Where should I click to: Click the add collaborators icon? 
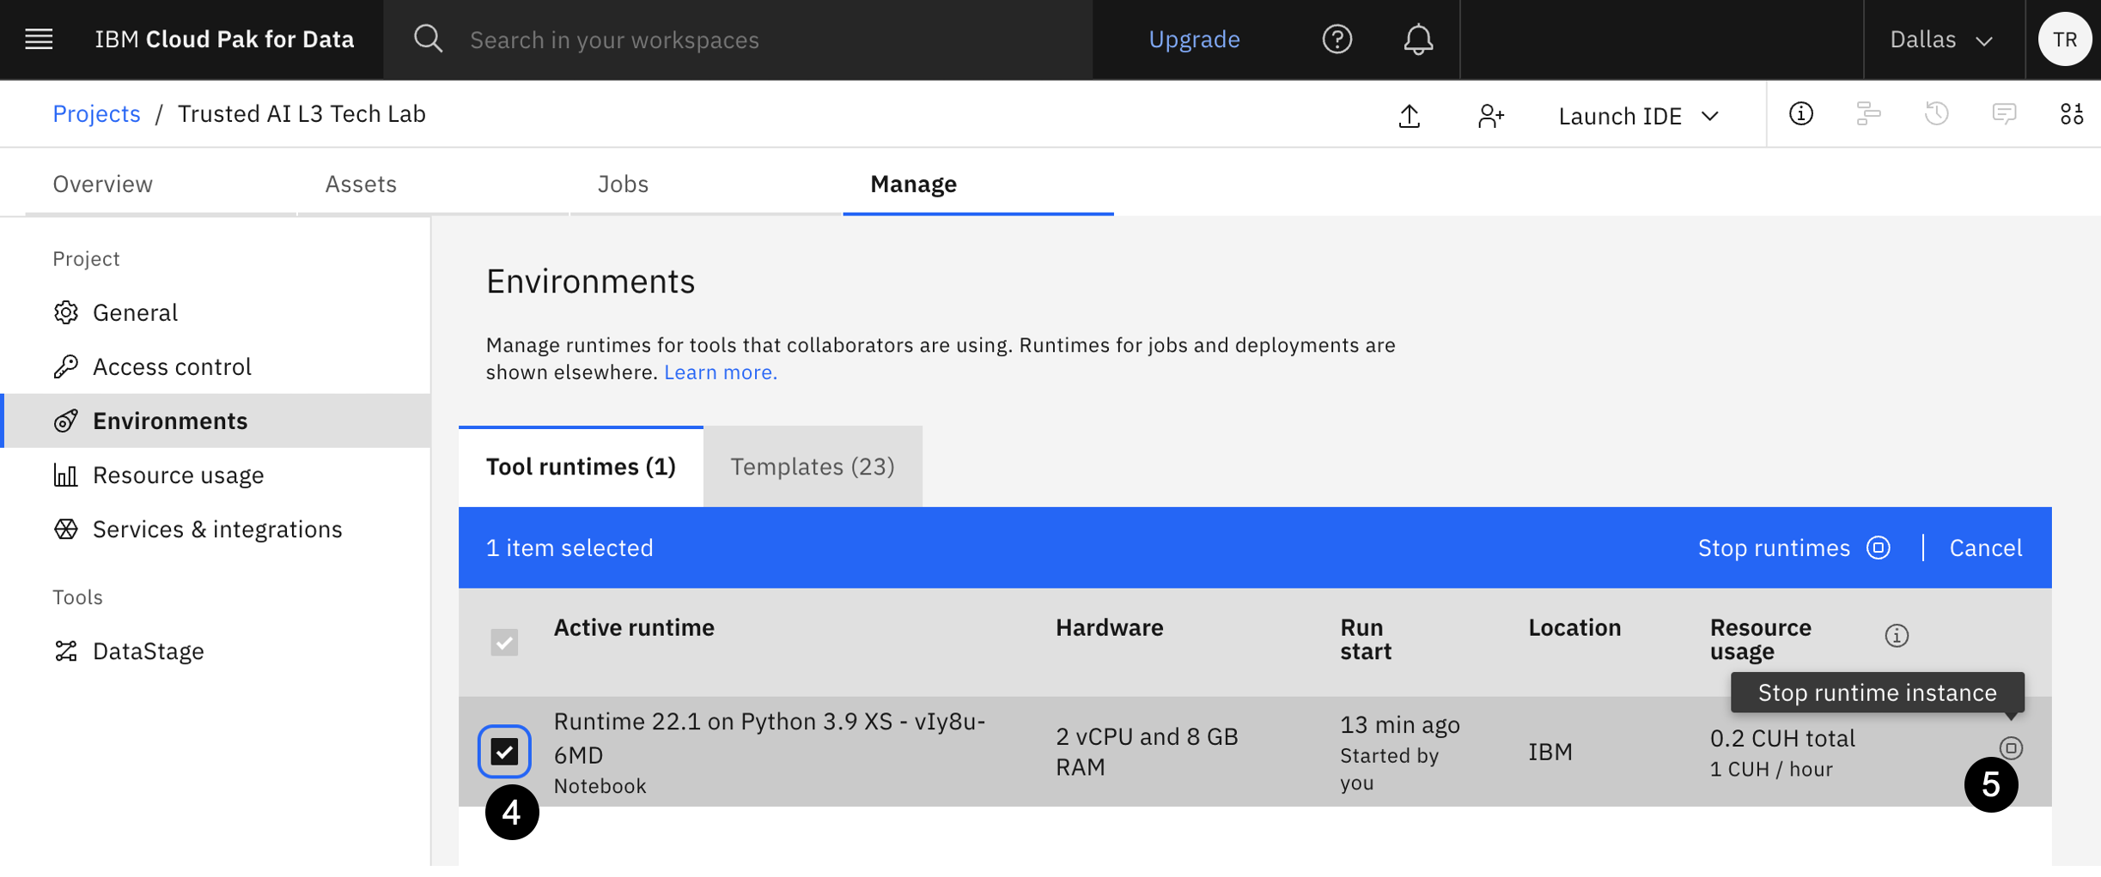click(1490, 116)
